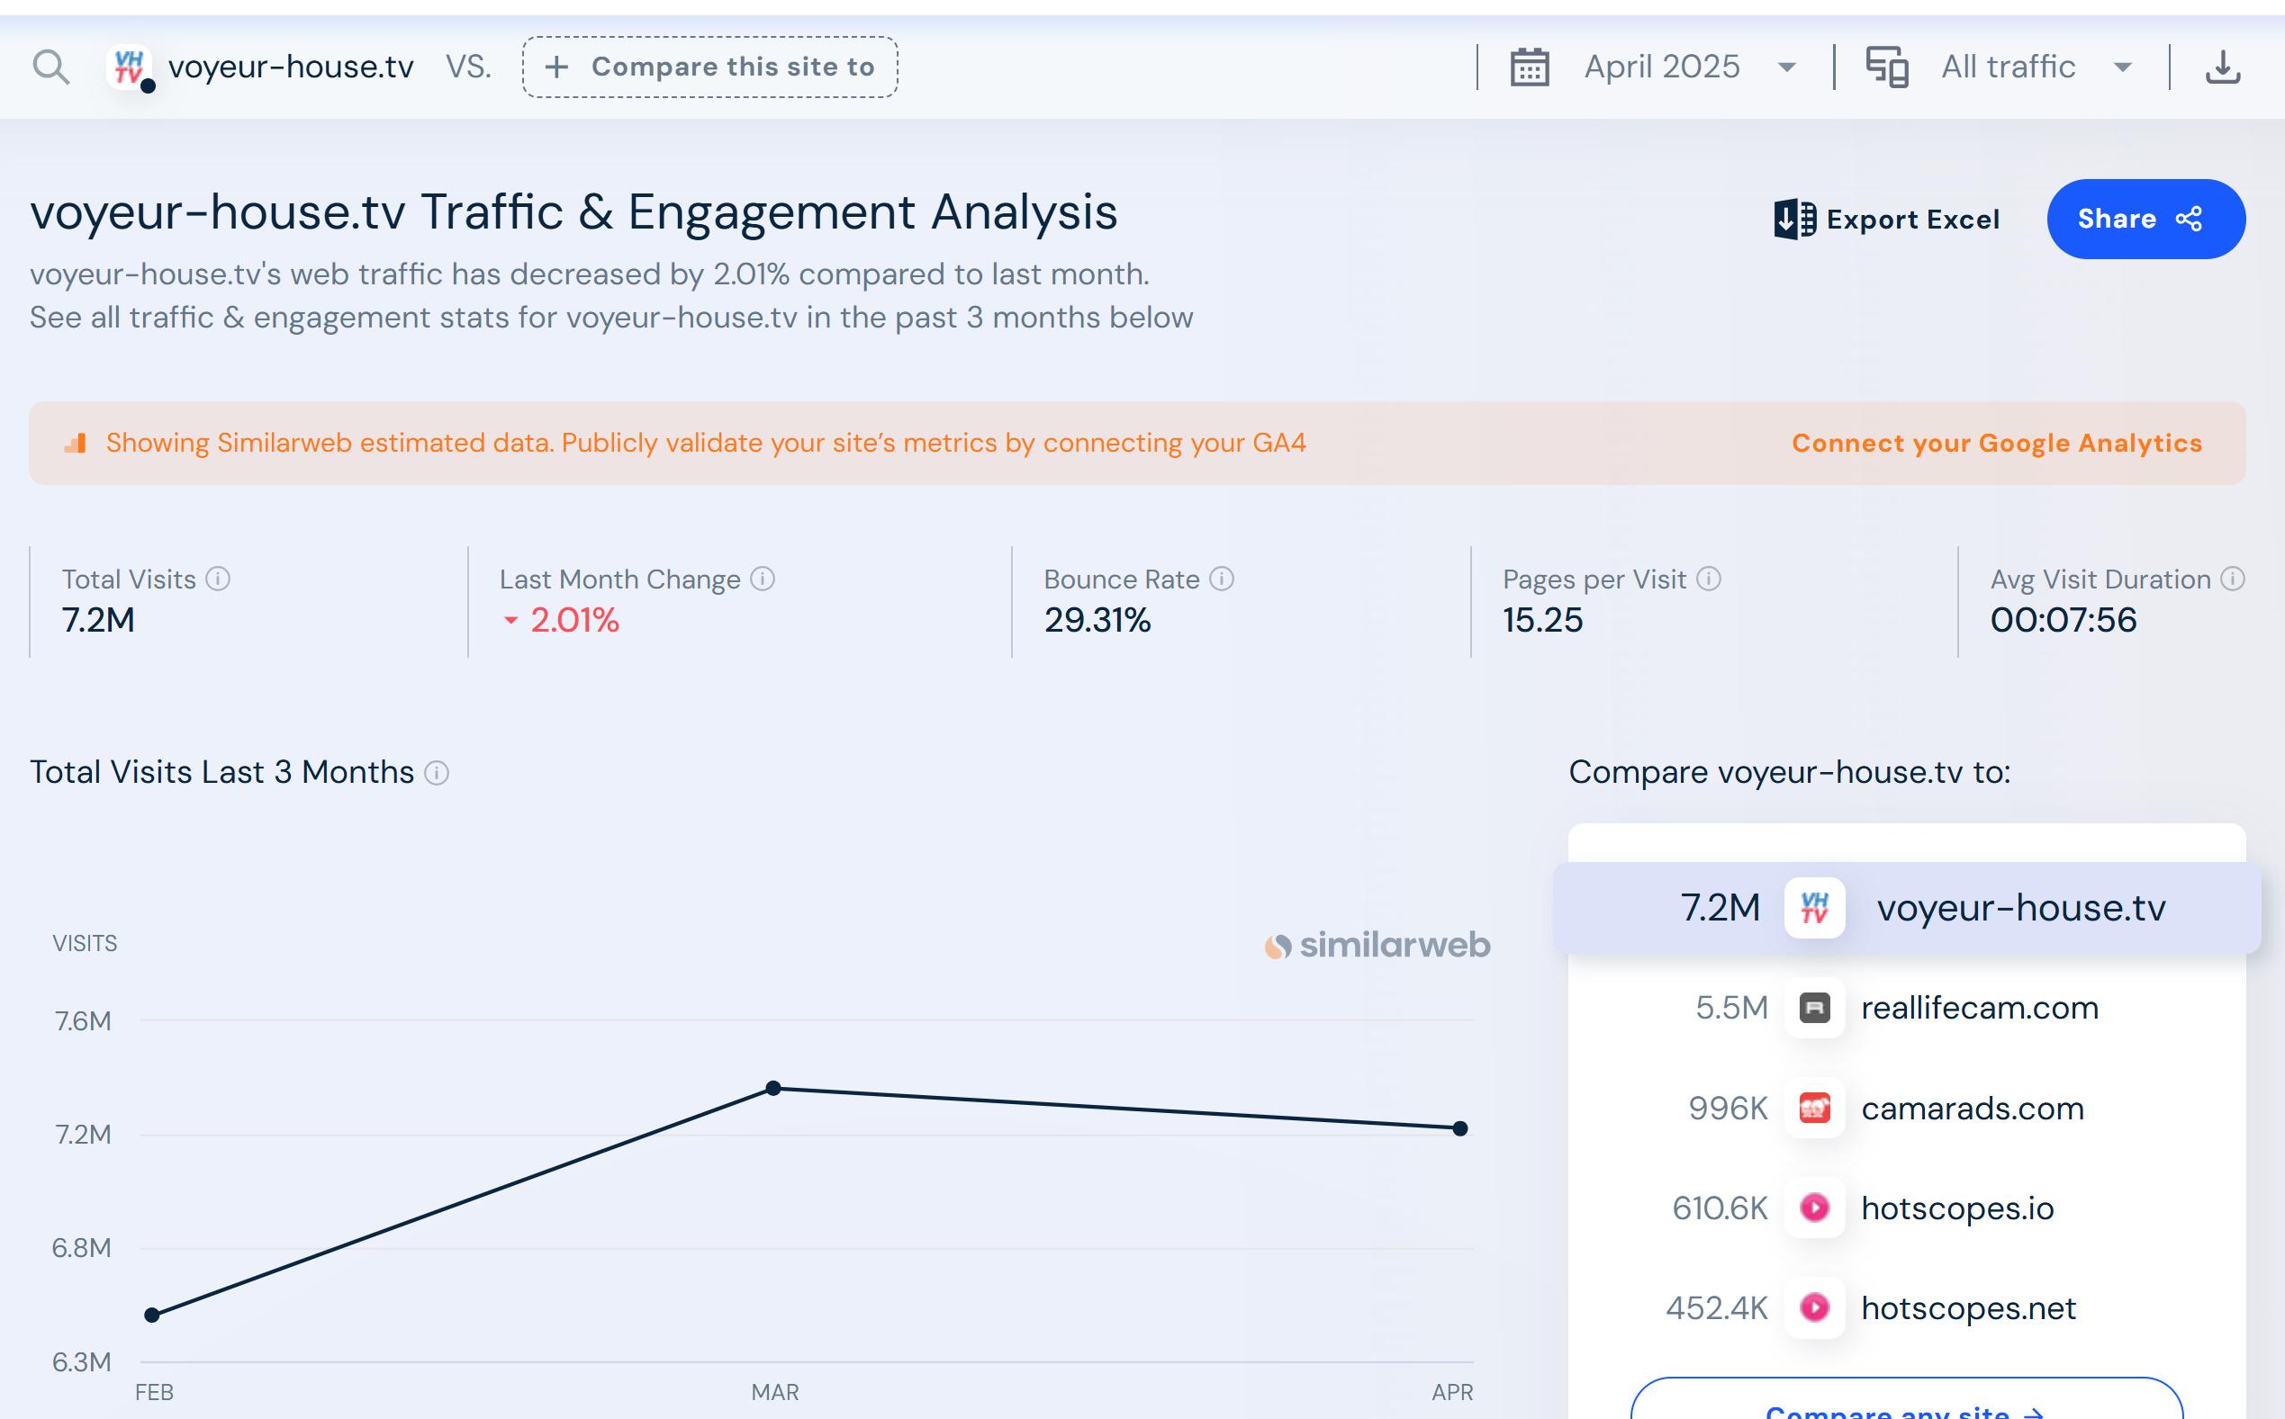The width and height of the screenshot is (2285, 1419).
Task: Click the Total Visits info icon
Action: point(218,579)
